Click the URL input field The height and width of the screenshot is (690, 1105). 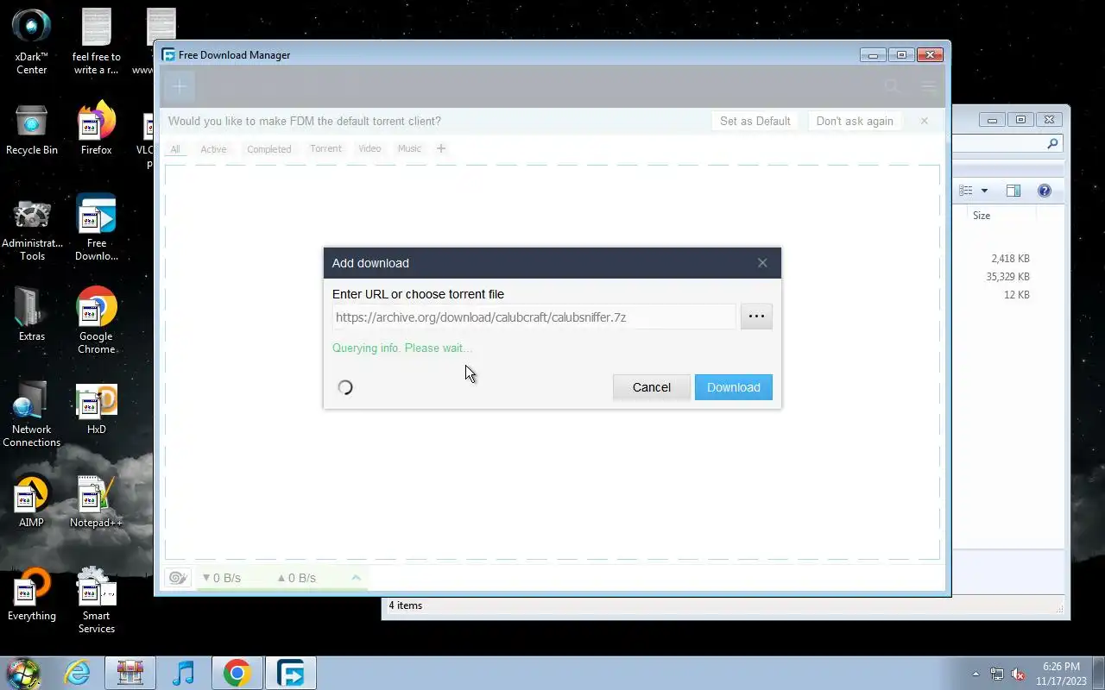(x=534, y=317)
